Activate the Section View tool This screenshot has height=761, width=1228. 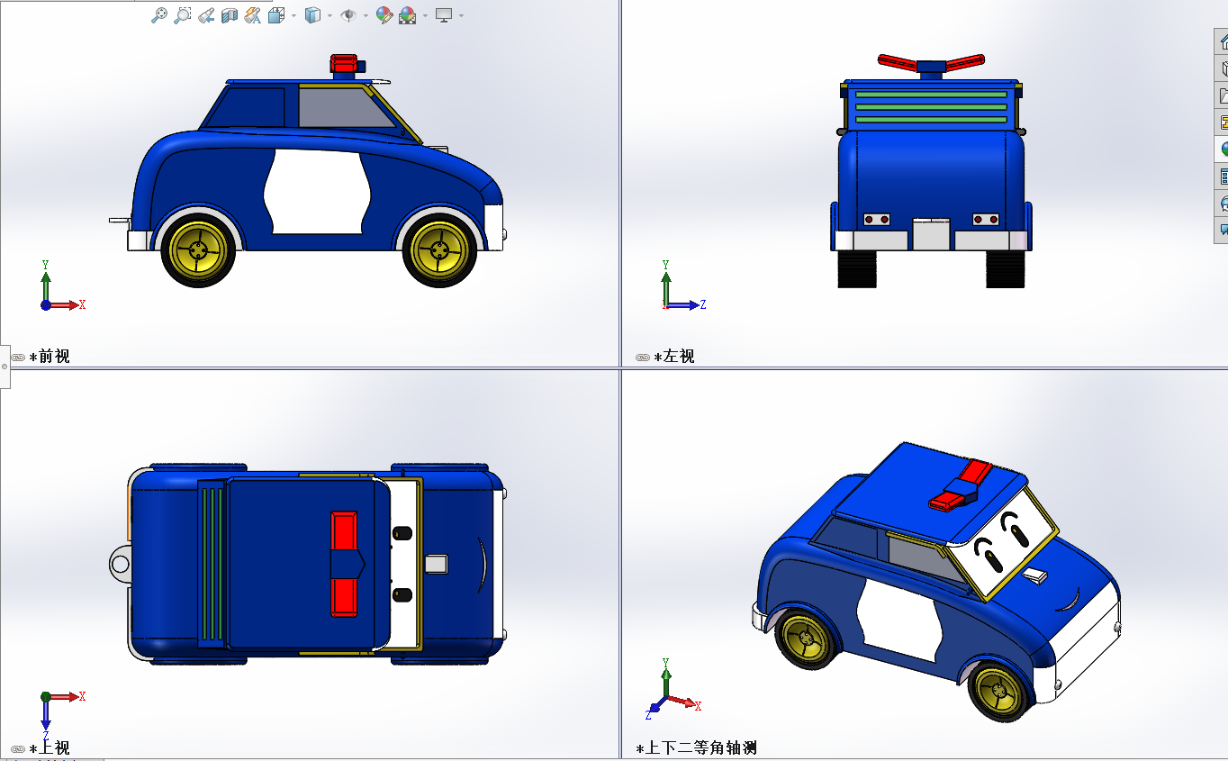(x=229, y=15)
